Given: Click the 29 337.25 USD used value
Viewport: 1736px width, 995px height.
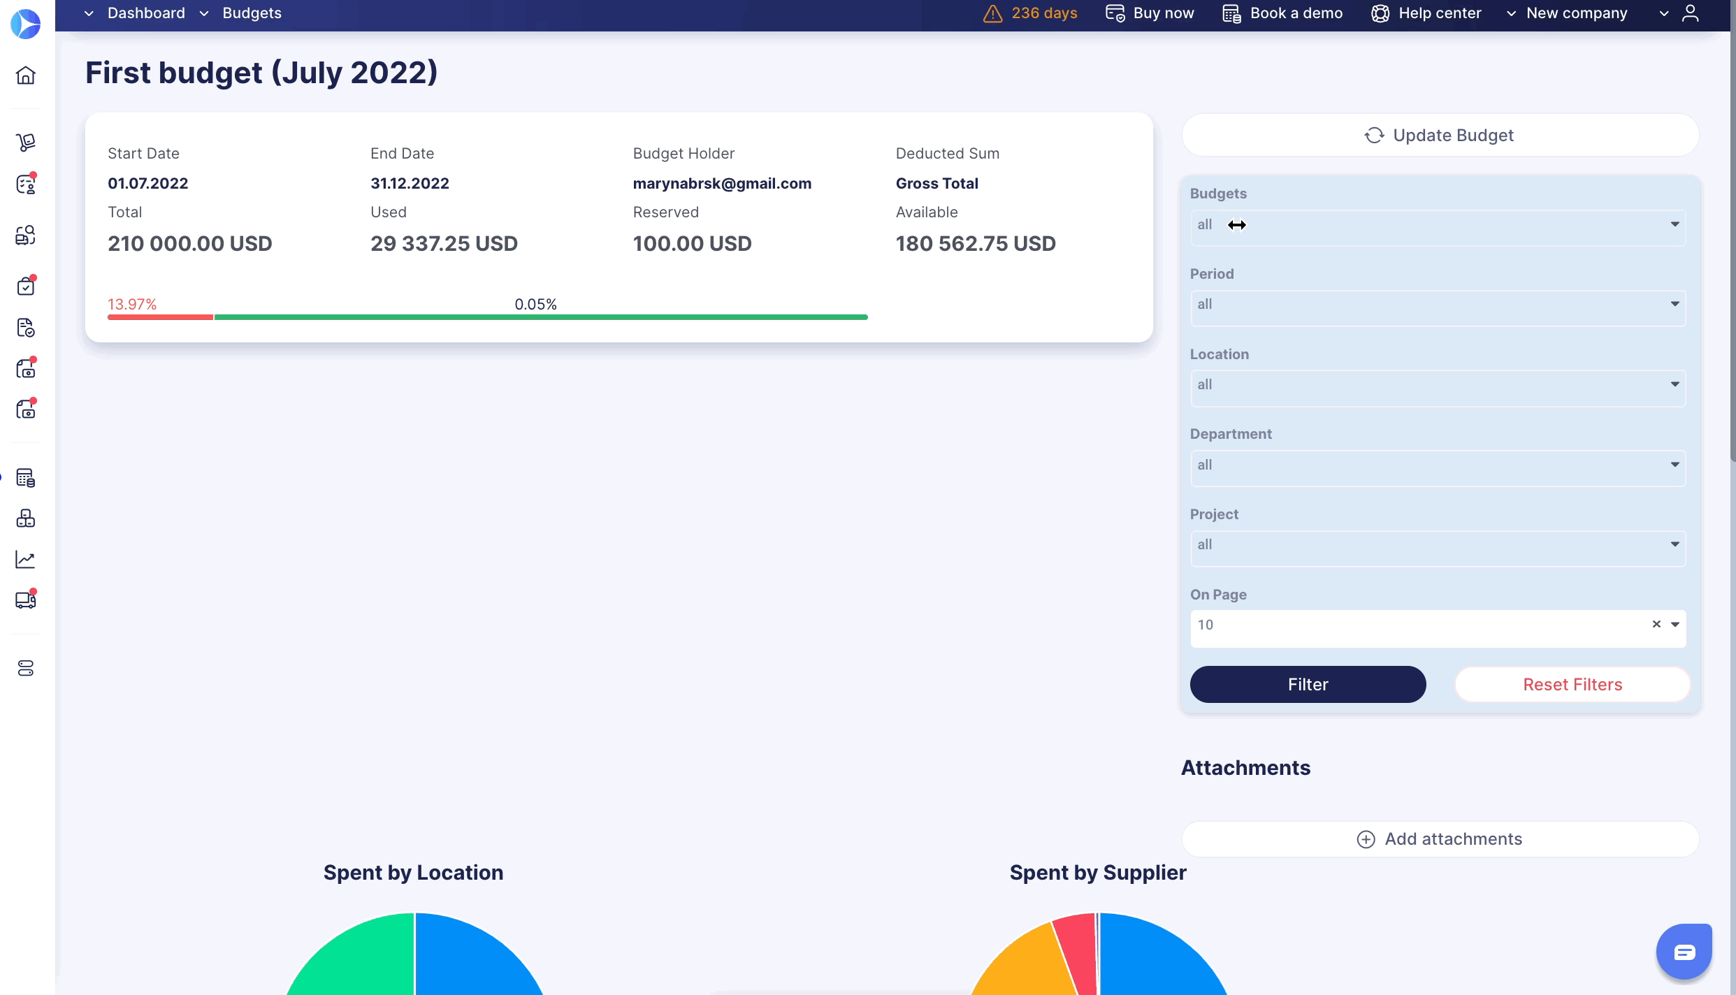Looking at the screenshot, I should (x=444, y=244).
